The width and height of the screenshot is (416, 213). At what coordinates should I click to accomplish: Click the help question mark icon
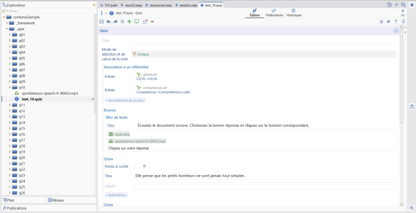pyautogui.click(x=396, y=21)
